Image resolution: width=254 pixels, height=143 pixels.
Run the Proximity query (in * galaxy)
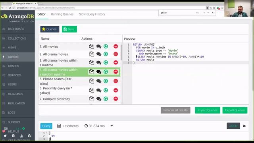pyautogui.click(x=106, y=90)
